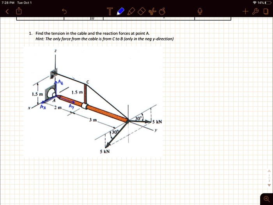Show the page navigator panel

tap(266, 11)
